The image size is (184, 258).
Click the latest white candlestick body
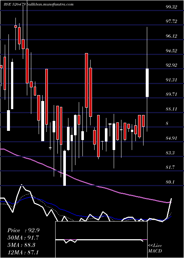tap(147, 83)
